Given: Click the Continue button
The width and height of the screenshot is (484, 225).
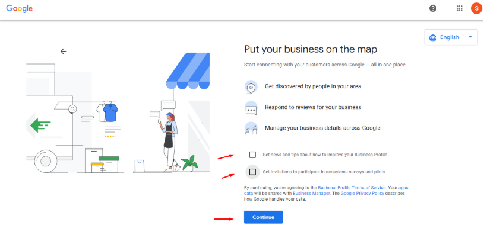Looking at the screenshot, I should click(263, 217).
